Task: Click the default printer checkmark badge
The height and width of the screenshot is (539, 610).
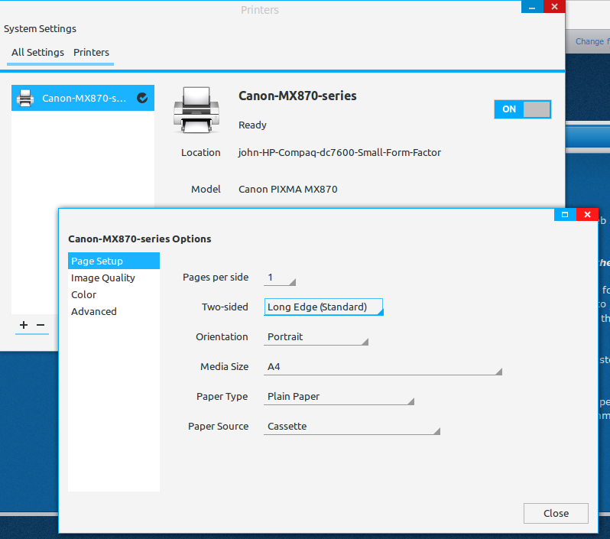Action: pyautogui.click(x=141, y=98)
